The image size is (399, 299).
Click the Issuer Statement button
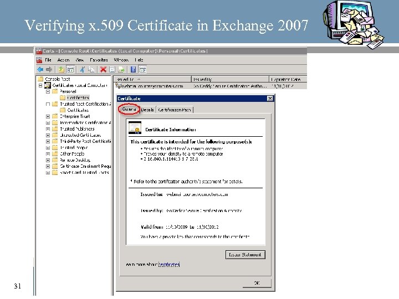point(245,255)
